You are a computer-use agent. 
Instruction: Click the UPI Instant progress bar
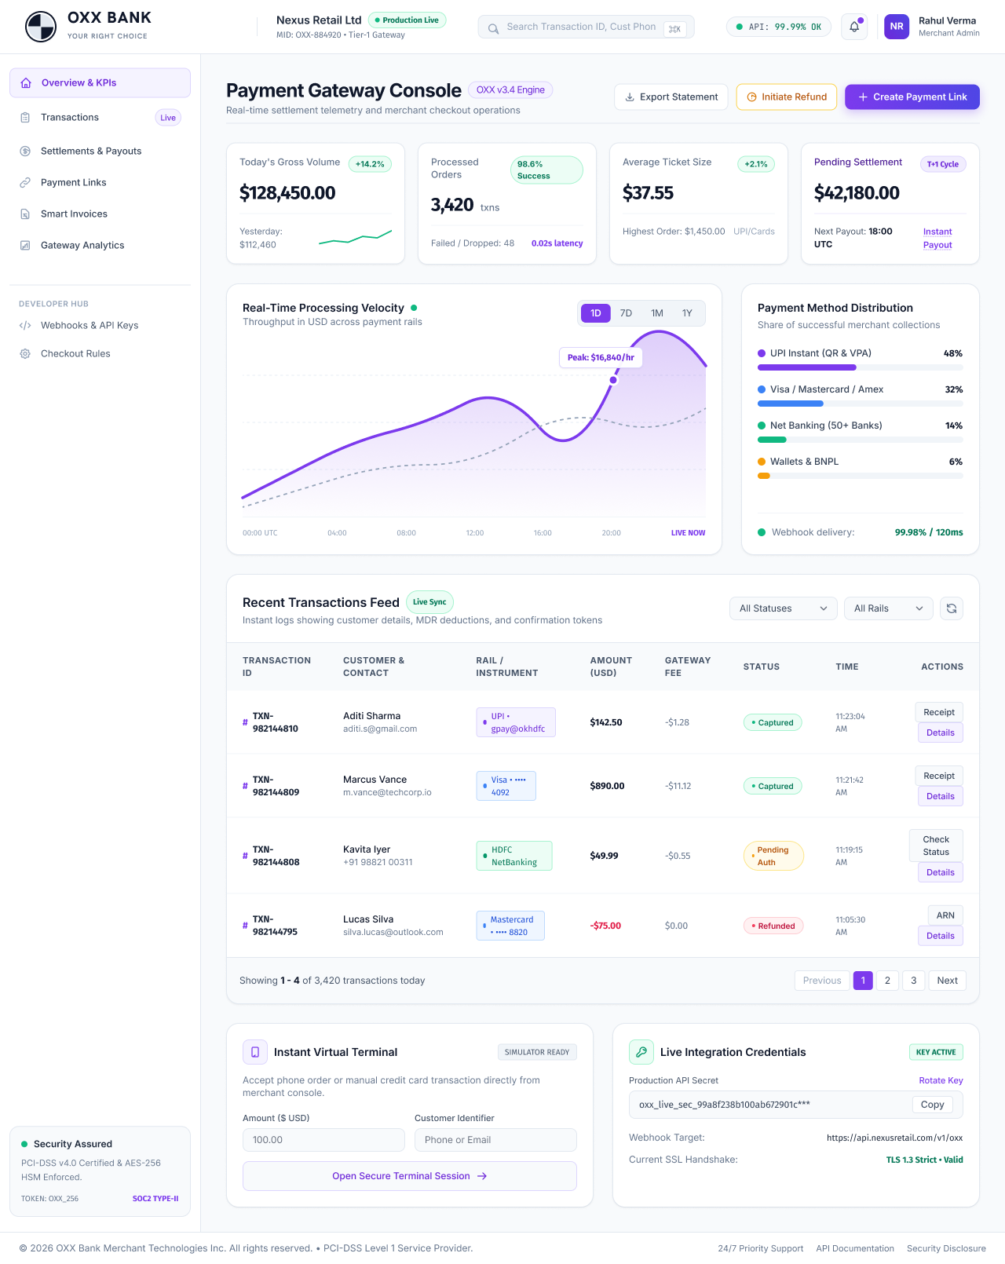pyautogui.click(x=860, y=367)
